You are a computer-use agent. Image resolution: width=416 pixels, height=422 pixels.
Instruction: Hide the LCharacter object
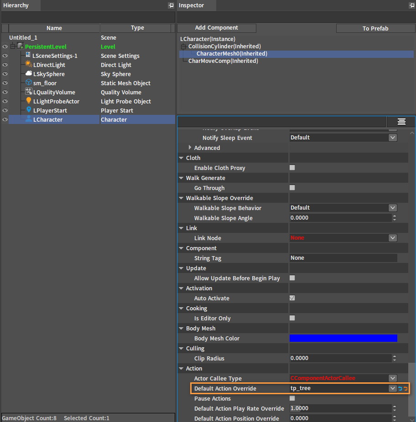point(5,119)
